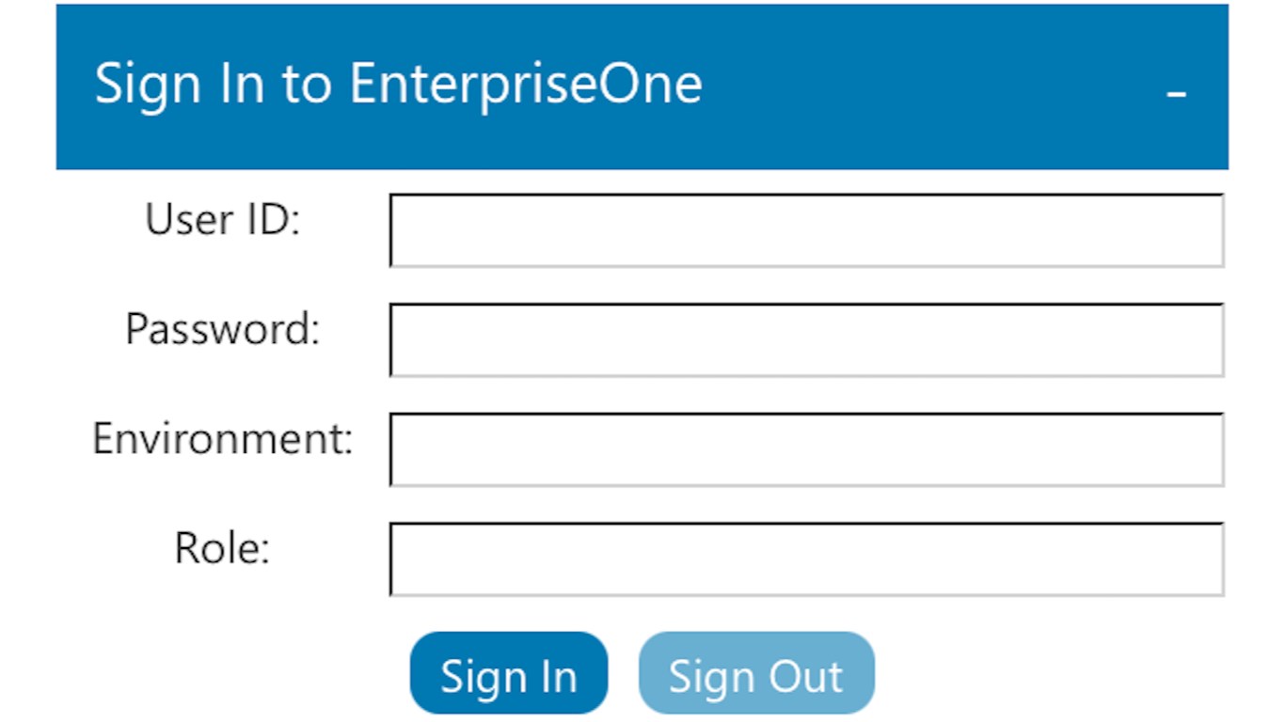This screenshot has height=722, width=1285.
Task: Click the "User ID:" label
Action: [x=222, y=220]
